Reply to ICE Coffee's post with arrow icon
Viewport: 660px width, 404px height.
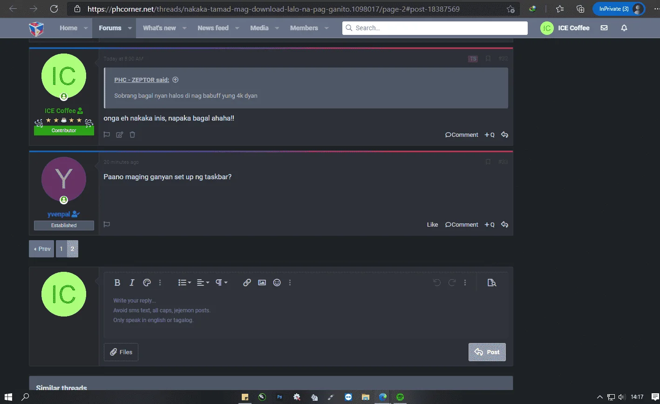pyautogui.click(x=504, y=135)
